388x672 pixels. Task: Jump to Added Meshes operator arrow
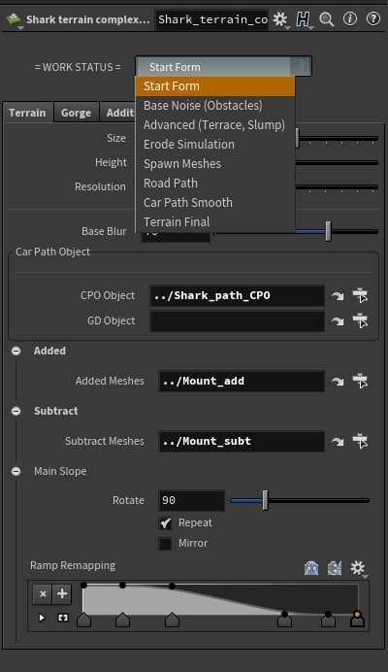pos(338,381)
